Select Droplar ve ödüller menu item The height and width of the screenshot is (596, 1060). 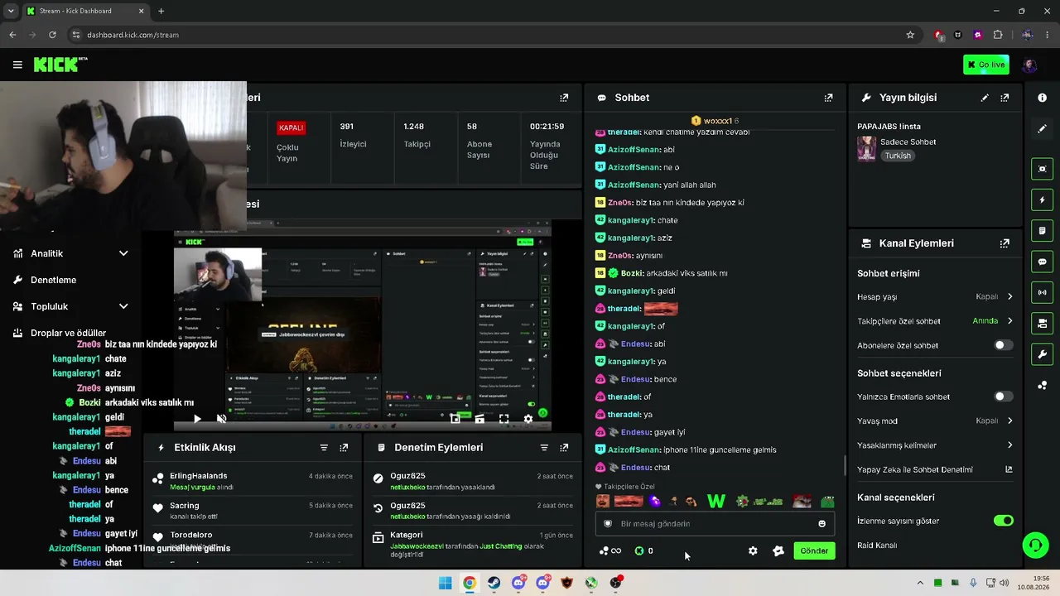tap(68, 333)
